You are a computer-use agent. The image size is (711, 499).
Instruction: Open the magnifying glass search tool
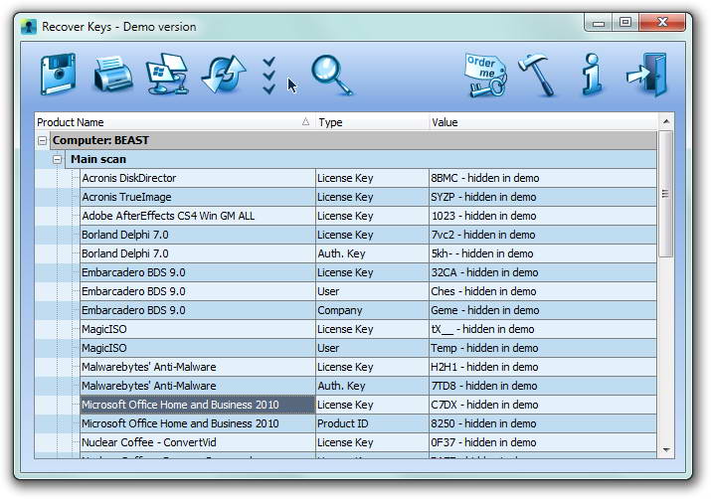pos(331,75)
